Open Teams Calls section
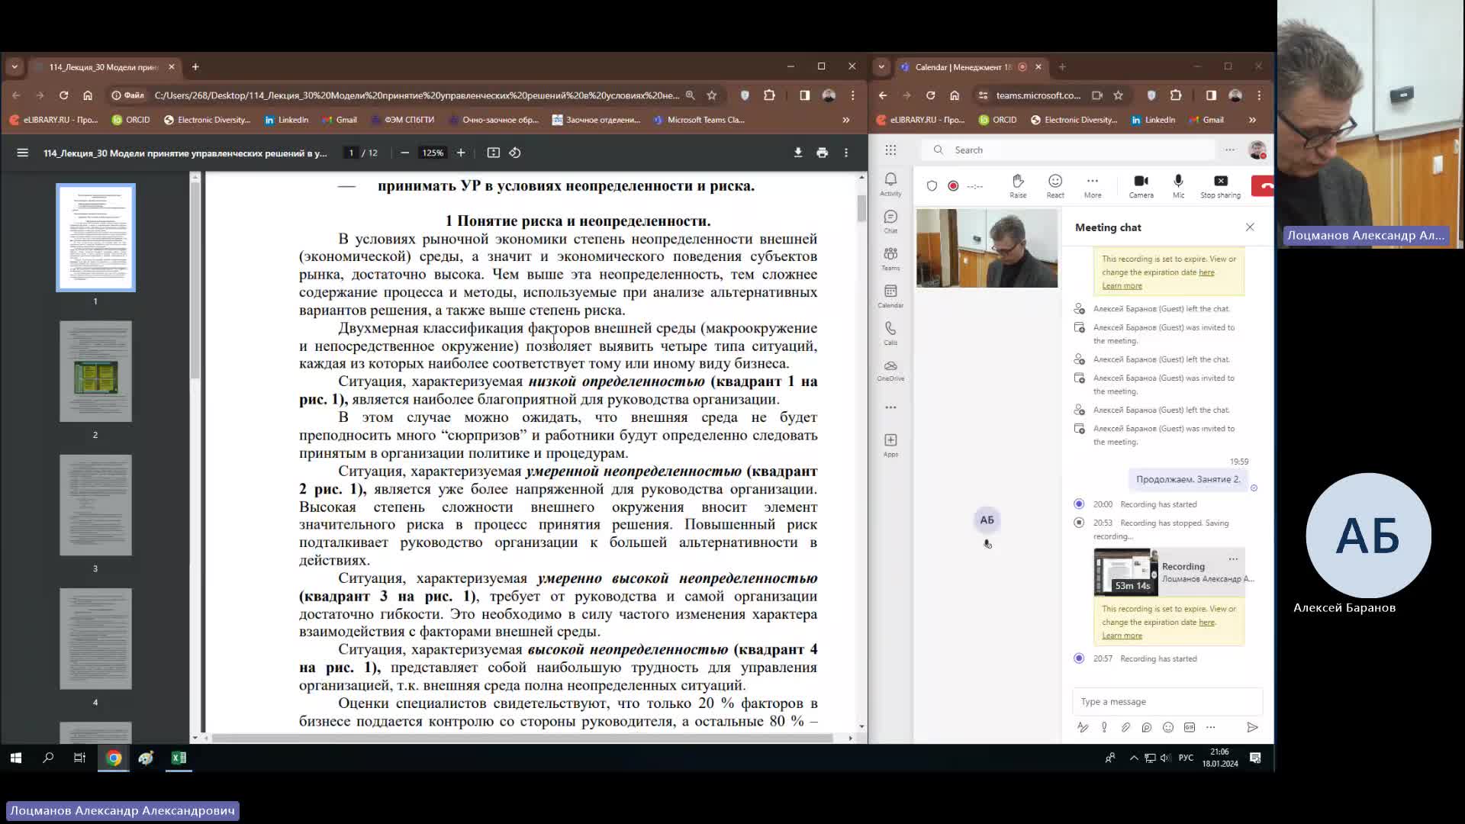This screenshot has width=1465, height=824. tap(890, 333)
